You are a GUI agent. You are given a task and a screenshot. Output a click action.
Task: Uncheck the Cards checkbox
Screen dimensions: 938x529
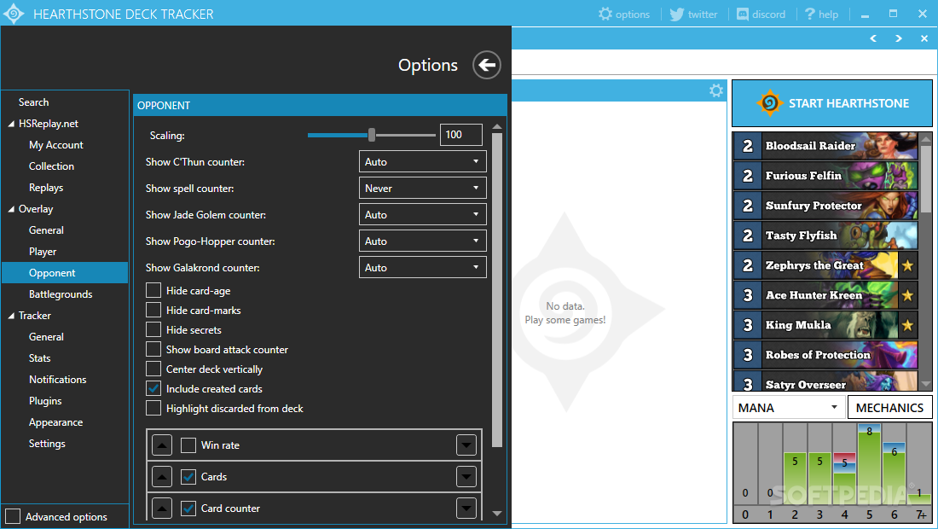188,477
